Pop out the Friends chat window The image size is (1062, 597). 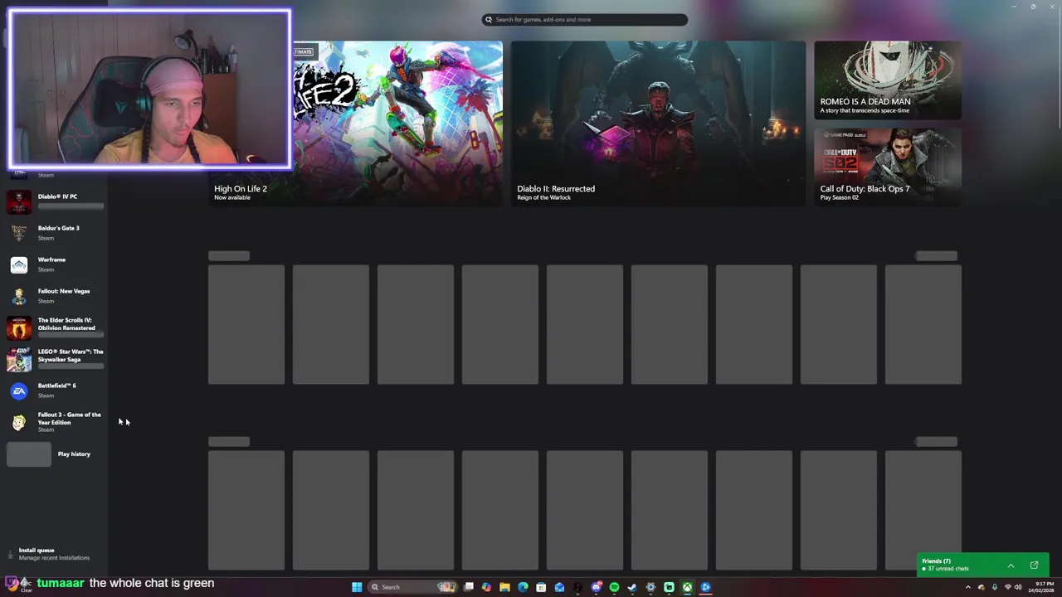1034,565
